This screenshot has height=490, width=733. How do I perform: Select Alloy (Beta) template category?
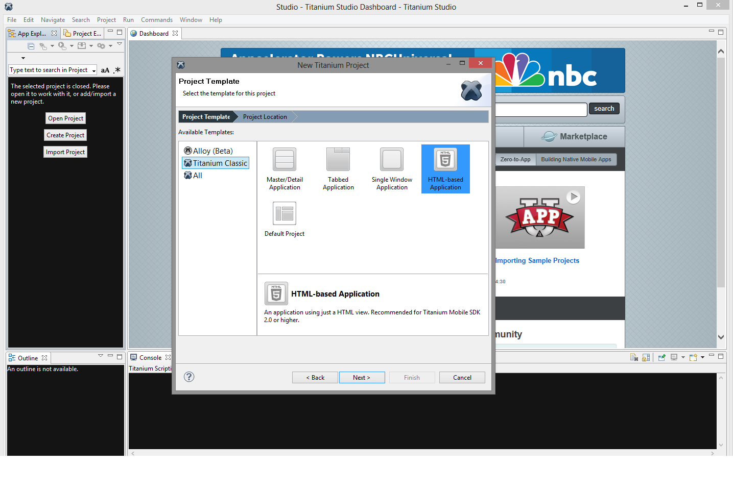click(x=208, y=151)
